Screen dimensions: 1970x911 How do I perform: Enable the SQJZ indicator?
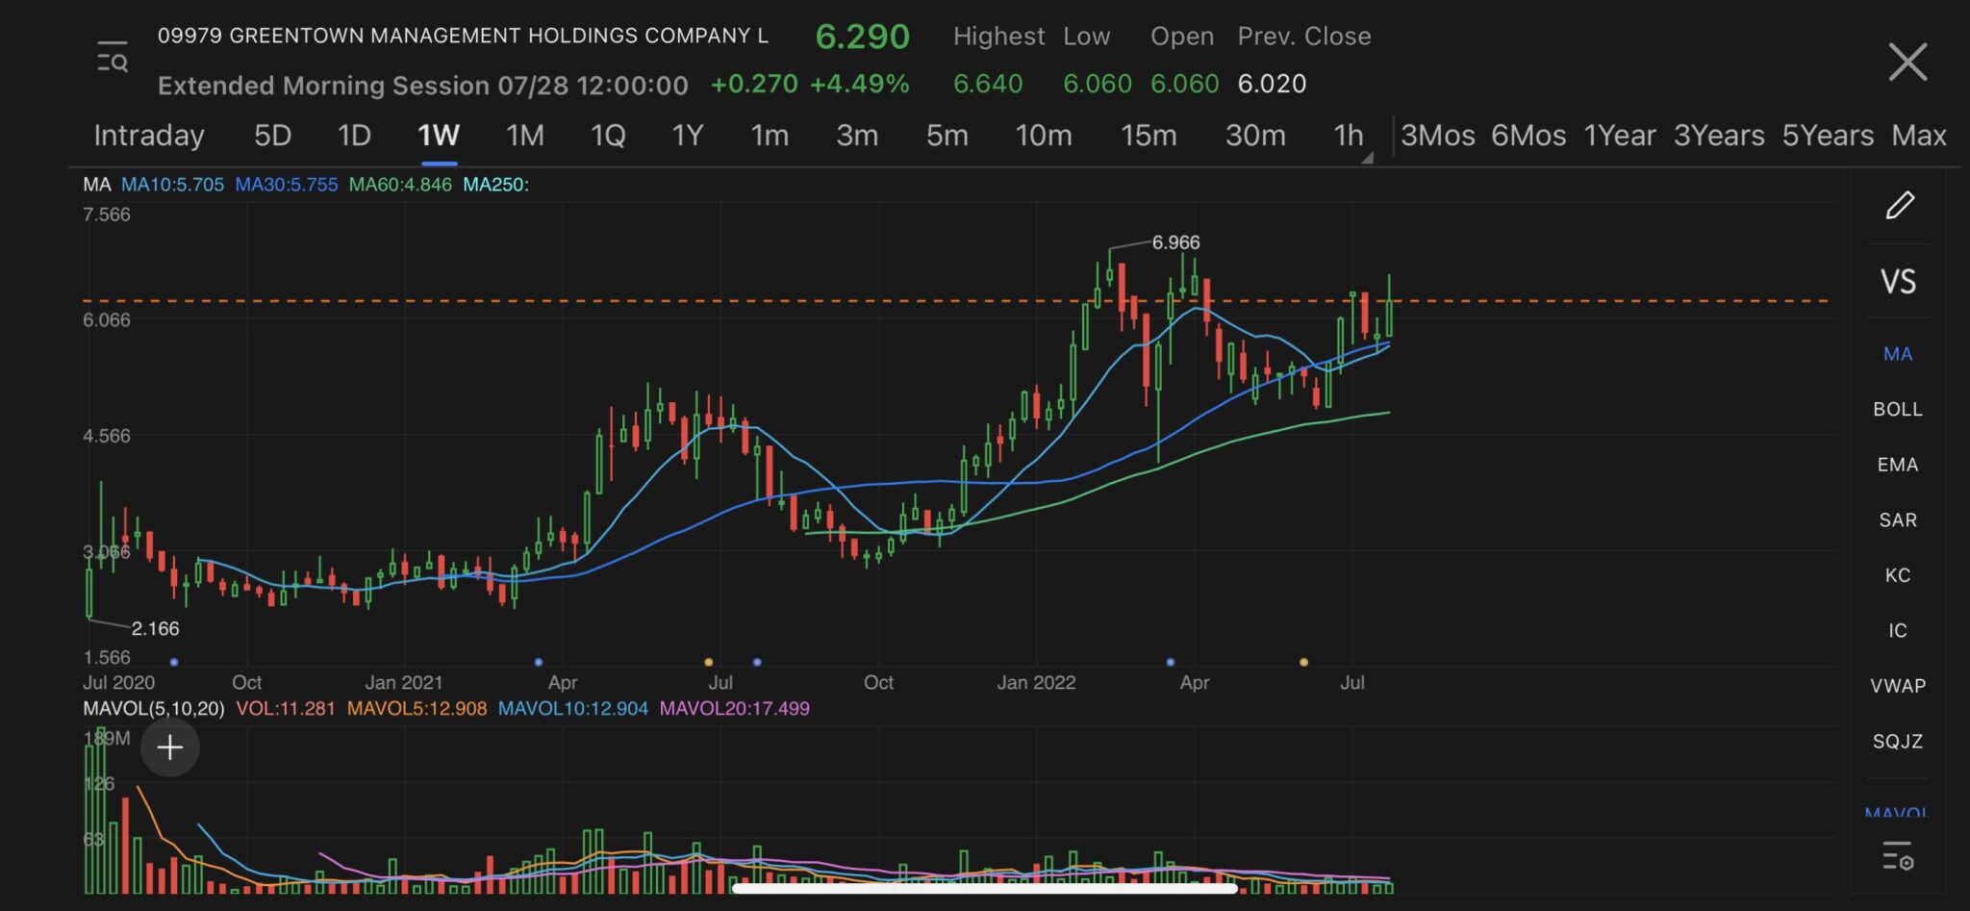point(1898,742)
